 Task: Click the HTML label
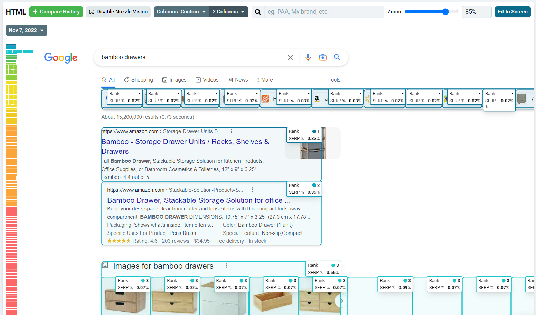16,12
